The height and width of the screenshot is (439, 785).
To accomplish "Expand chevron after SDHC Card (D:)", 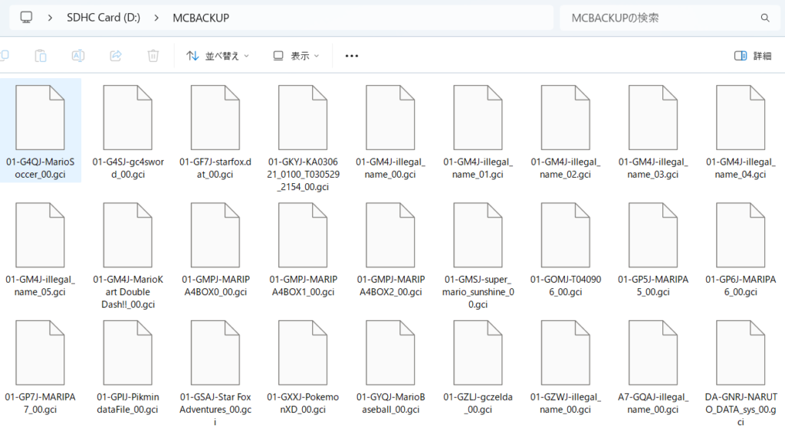I will [156, 18].
